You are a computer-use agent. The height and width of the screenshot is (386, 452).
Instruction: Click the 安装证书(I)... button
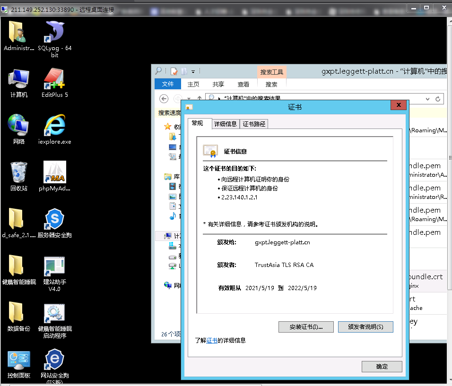pos(306,327)
